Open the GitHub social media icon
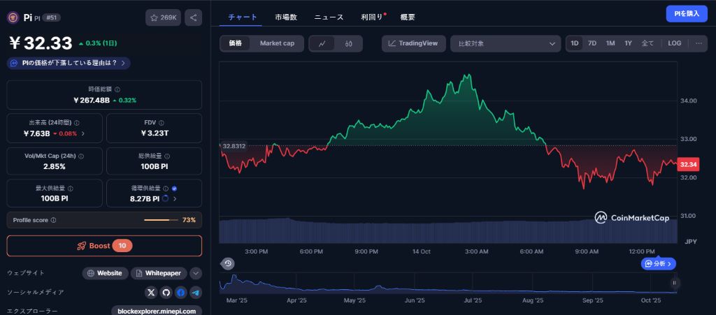716x315 pixels. [166, 293]
